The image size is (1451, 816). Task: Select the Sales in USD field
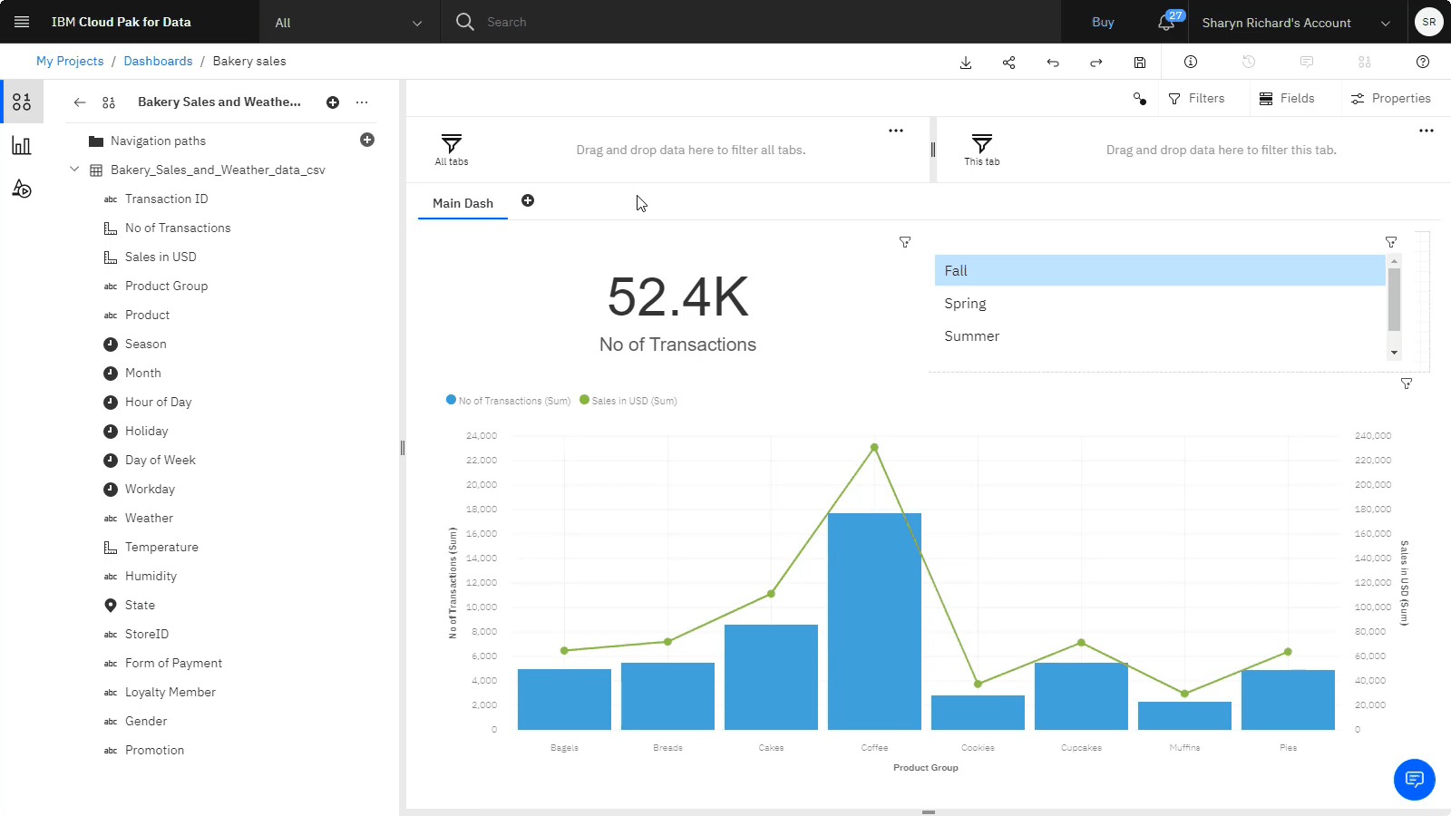[x=161, y=257]
